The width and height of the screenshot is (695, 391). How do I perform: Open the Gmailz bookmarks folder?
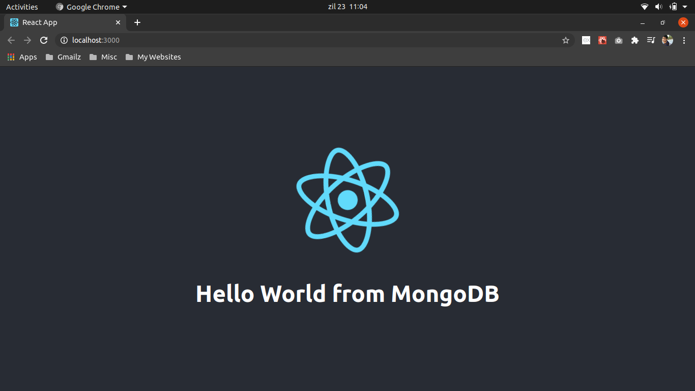(x=64, y=57)
